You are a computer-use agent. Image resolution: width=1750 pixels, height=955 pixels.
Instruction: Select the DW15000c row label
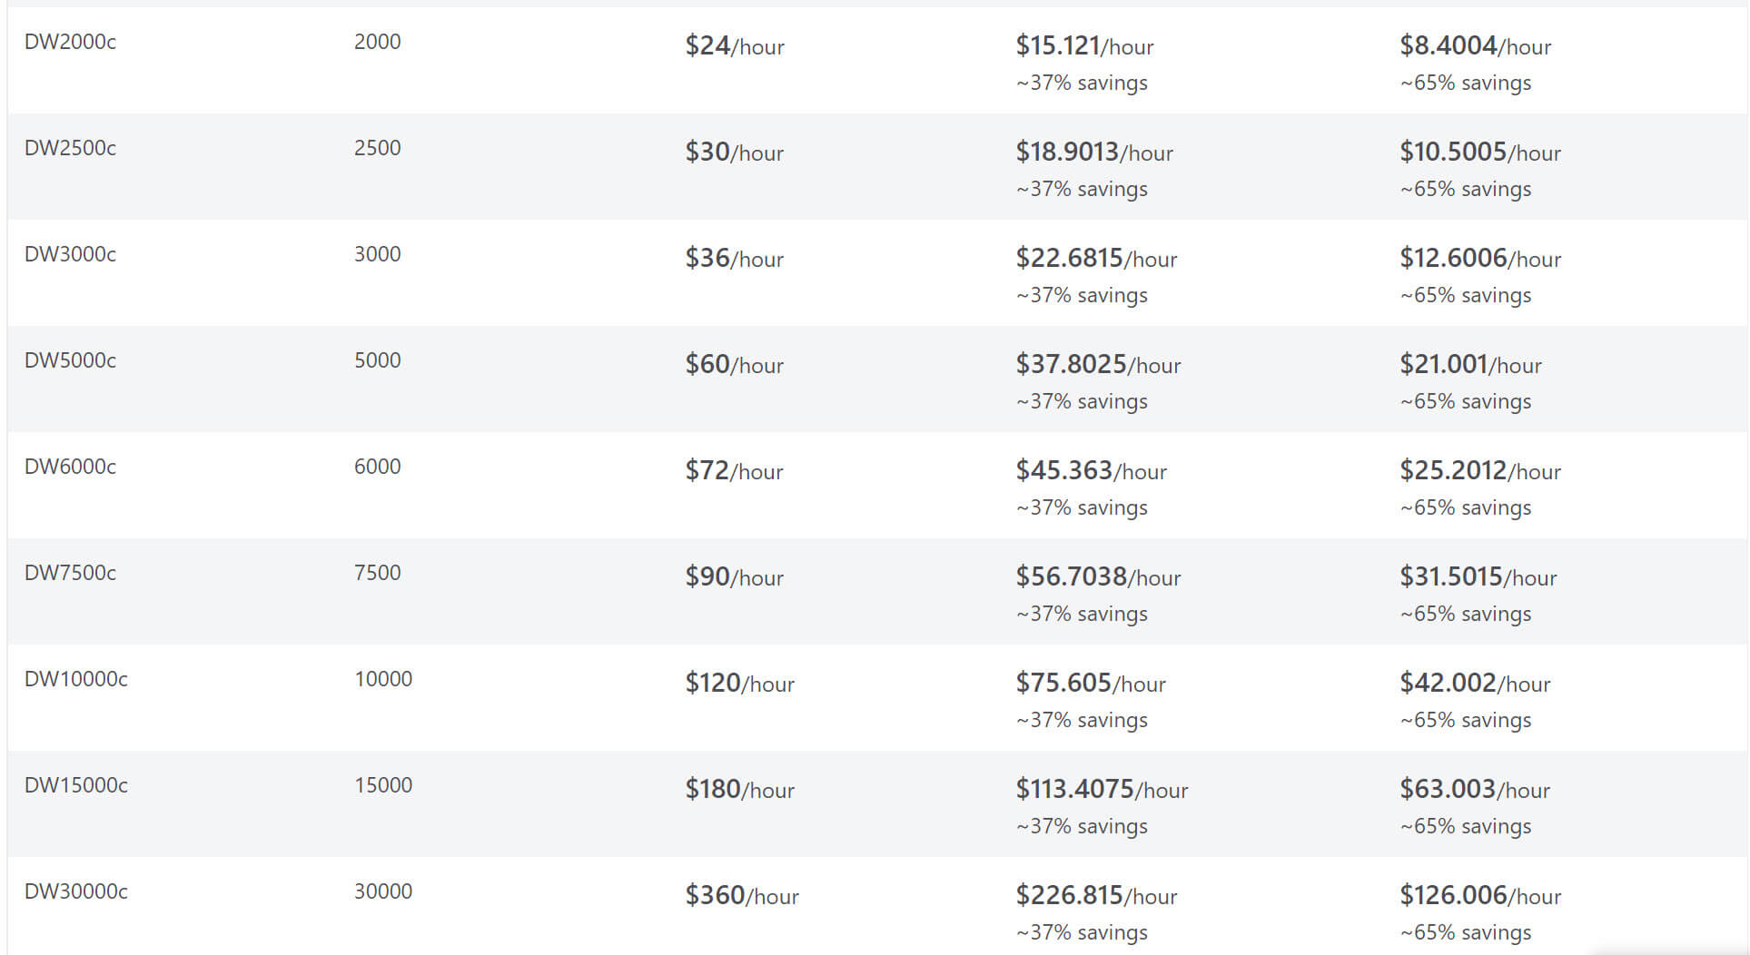click(x=75, y=785)
